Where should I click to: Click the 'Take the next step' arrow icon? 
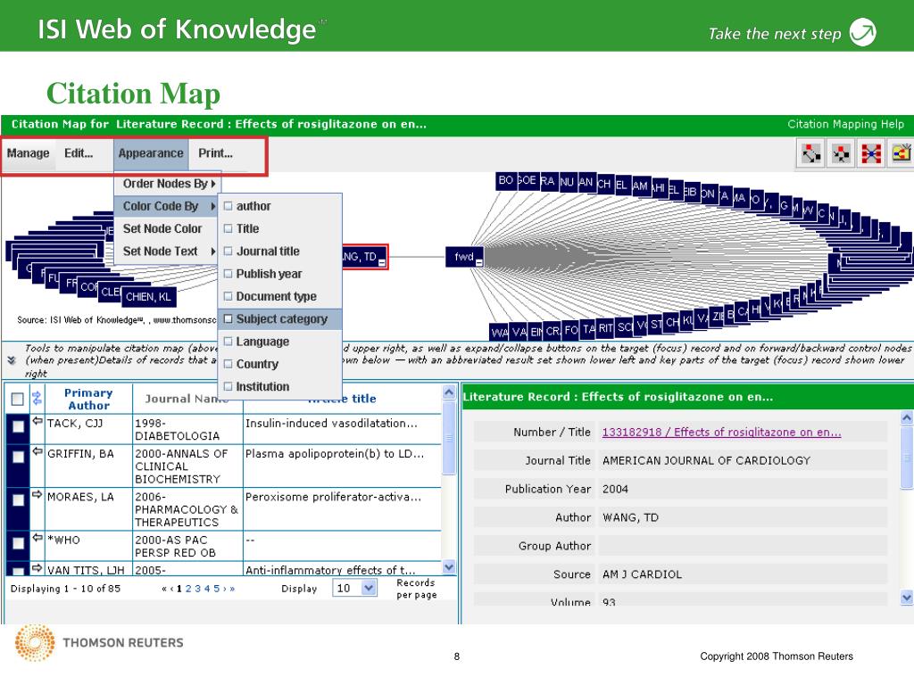[x=863, y=32]
